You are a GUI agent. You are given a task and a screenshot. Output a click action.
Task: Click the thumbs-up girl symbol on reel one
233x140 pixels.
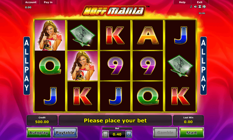point(50,35)
